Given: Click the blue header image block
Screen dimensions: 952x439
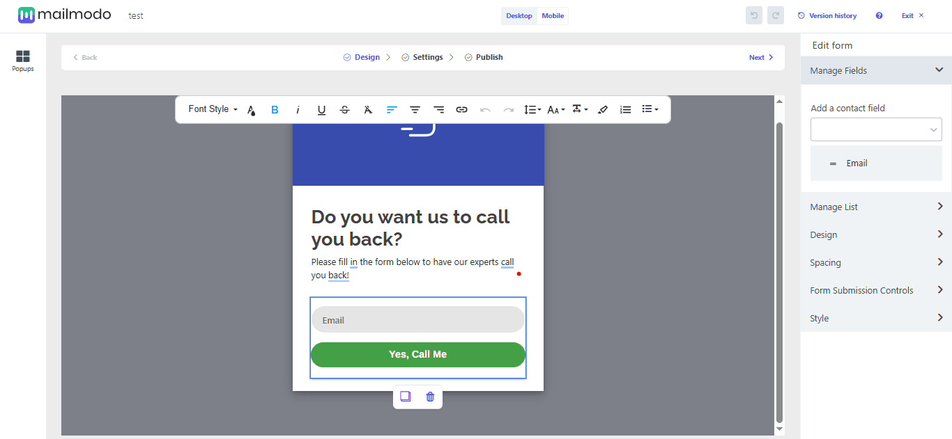Looking at the screenshot, I should coord(418,154).
